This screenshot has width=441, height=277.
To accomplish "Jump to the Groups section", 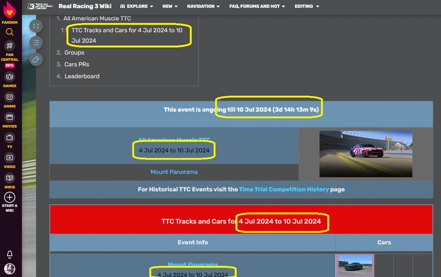I will (x=74, y=52).
